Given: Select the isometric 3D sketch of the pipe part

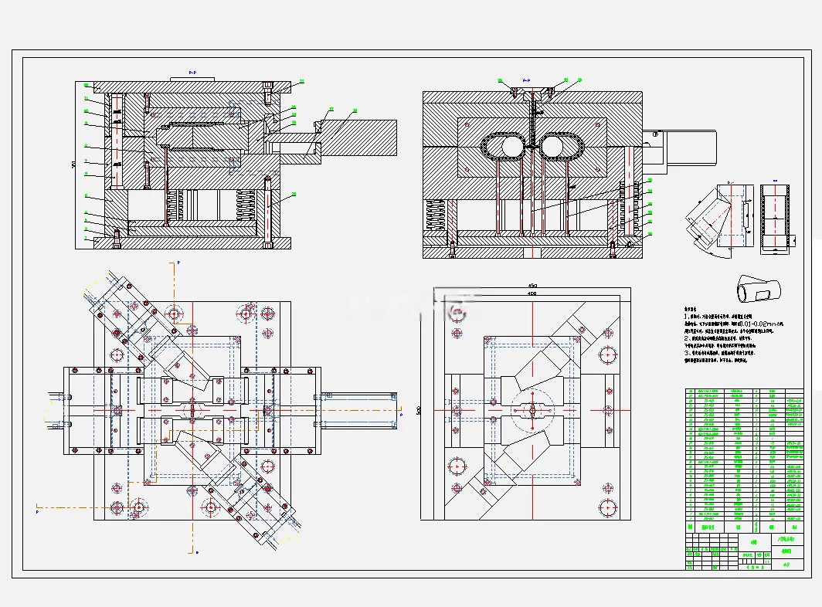Looking at the screenshot, I should pyautogui.click(x=759, y=289).
